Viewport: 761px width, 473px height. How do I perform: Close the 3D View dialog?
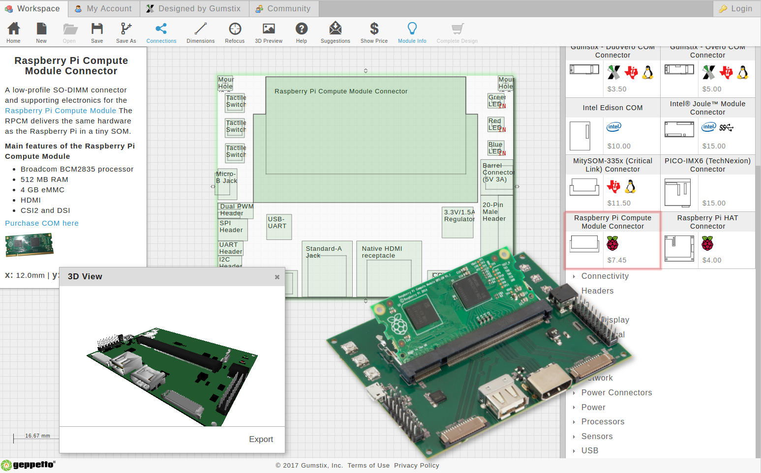[x=277, y=277]
